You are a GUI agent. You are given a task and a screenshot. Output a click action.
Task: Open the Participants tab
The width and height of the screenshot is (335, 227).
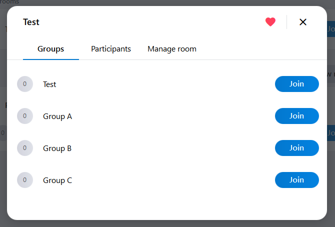[111, 49]
